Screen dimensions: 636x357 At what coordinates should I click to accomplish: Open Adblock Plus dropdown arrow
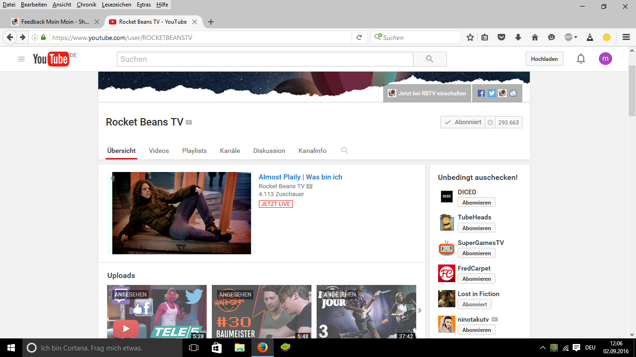(x=575, y=37)
